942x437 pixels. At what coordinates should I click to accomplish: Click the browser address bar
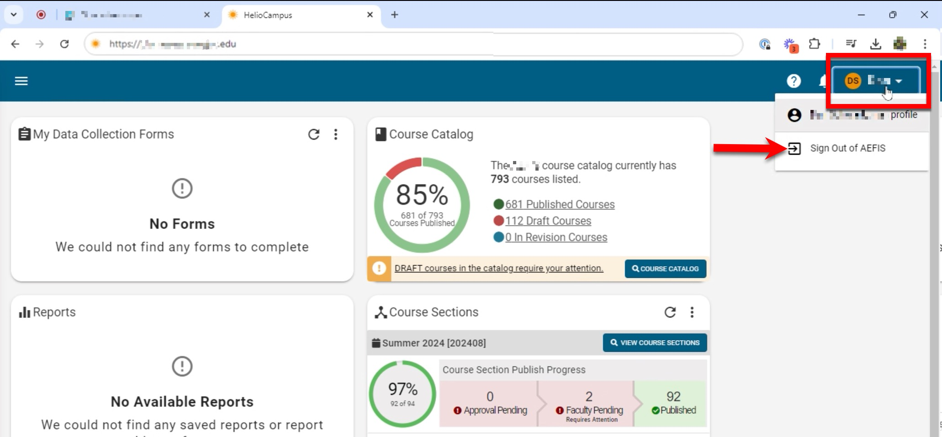pos(411,44)
